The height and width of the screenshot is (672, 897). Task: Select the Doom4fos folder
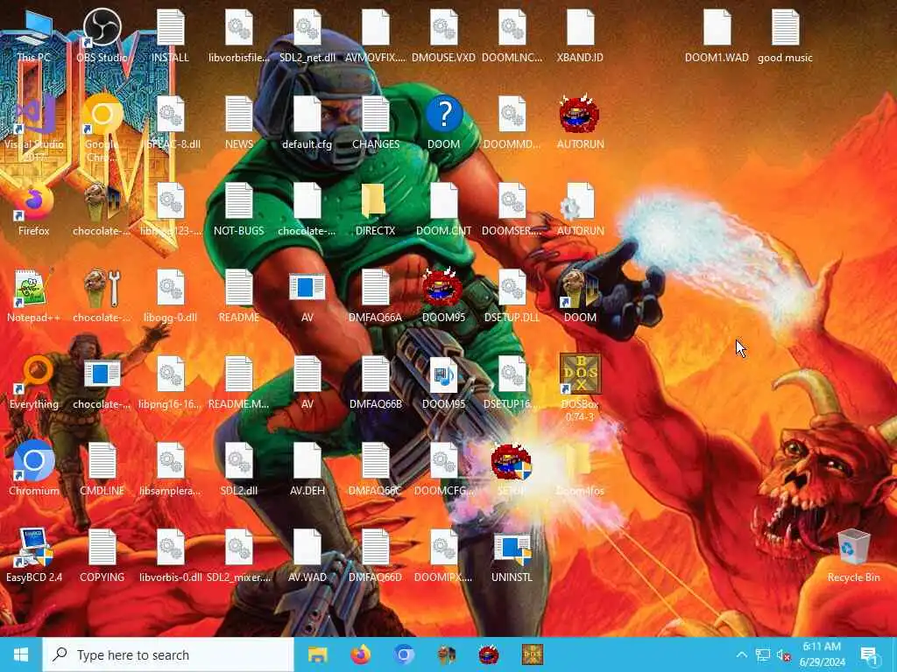click(580, 470)
